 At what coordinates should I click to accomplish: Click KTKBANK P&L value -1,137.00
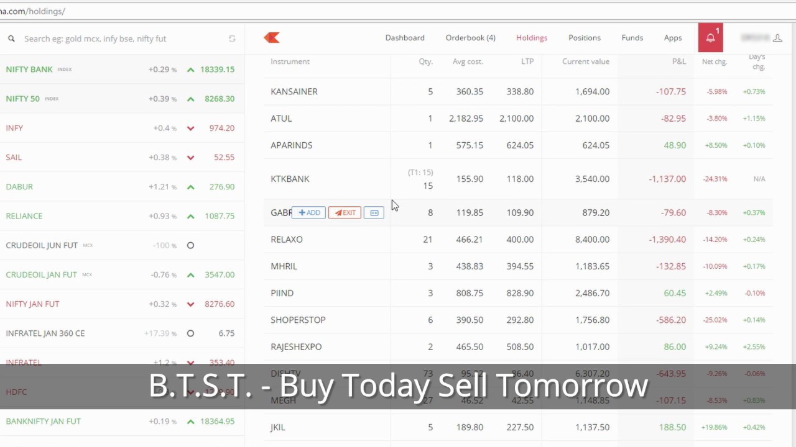click(x=667, y=179)
